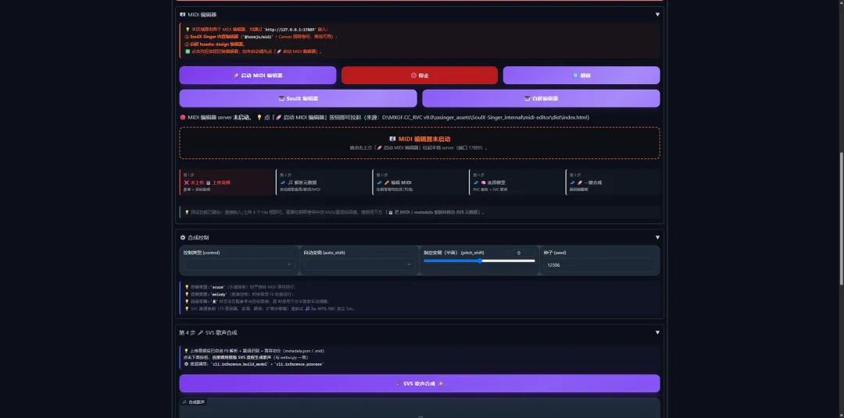Click the 种子 (seed) field showing 12306

(599, 265)
